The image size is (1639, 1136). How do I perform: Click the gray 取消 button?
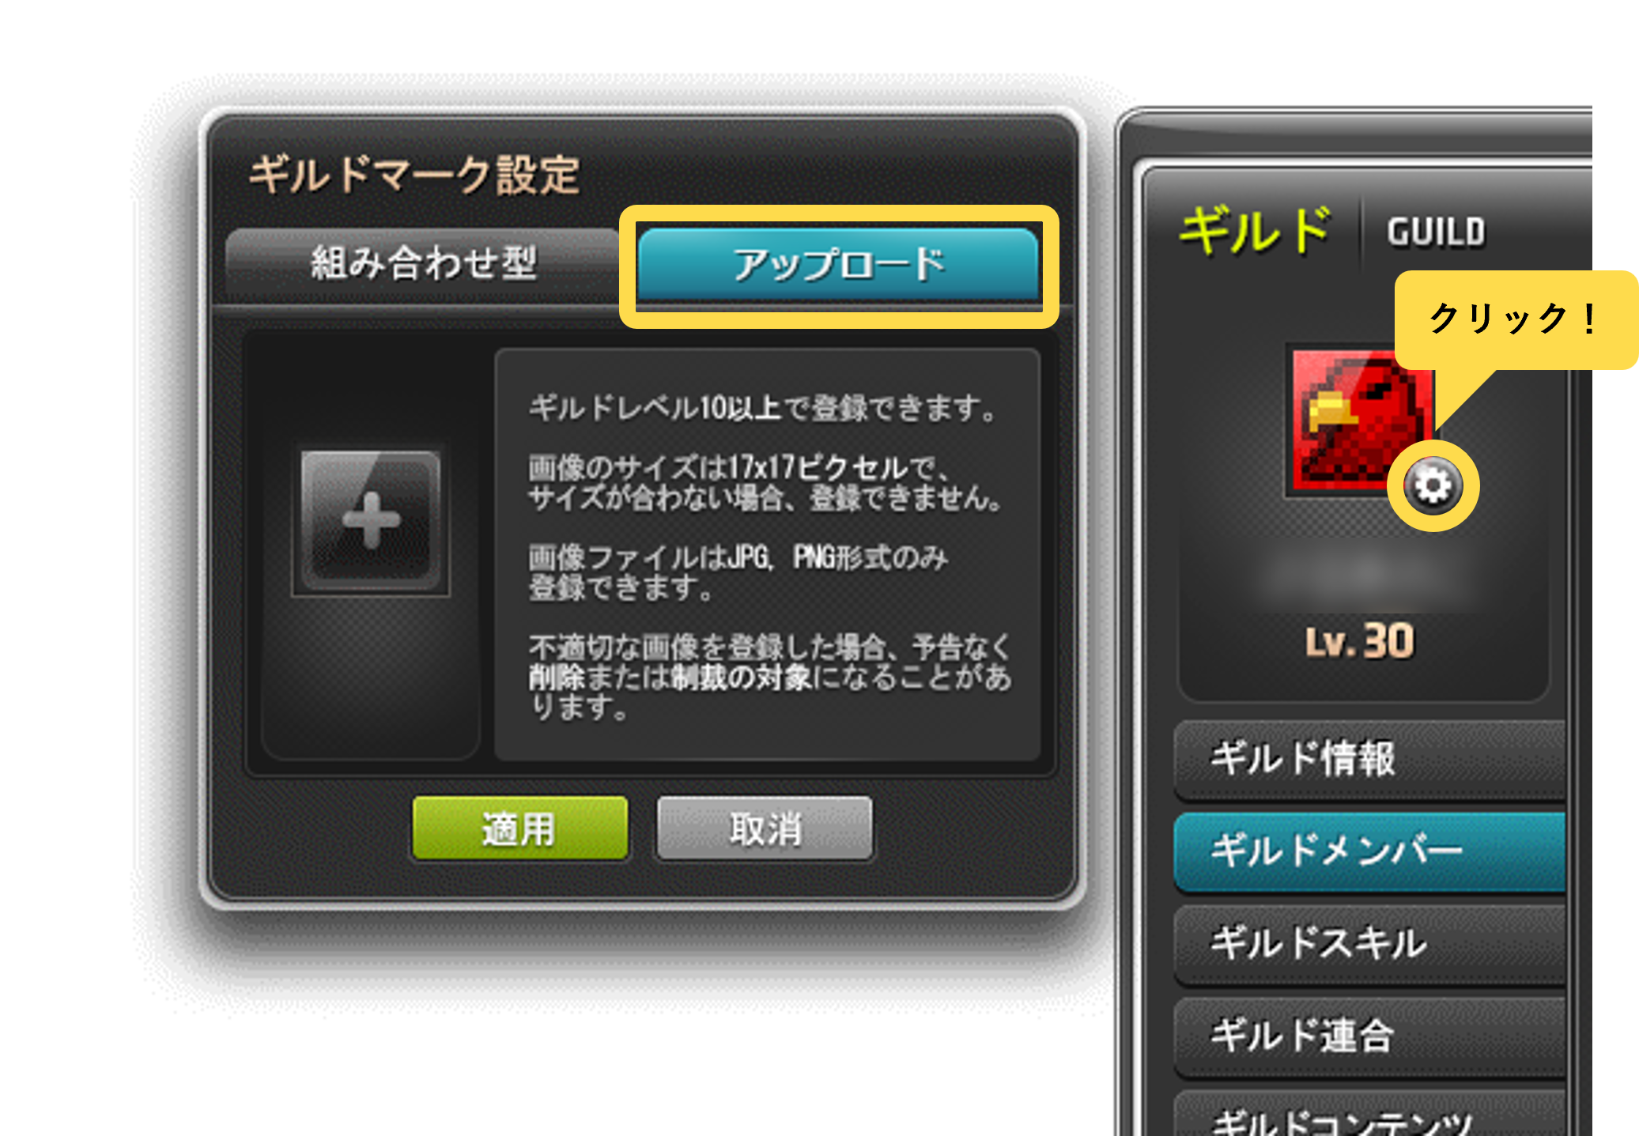765,828
